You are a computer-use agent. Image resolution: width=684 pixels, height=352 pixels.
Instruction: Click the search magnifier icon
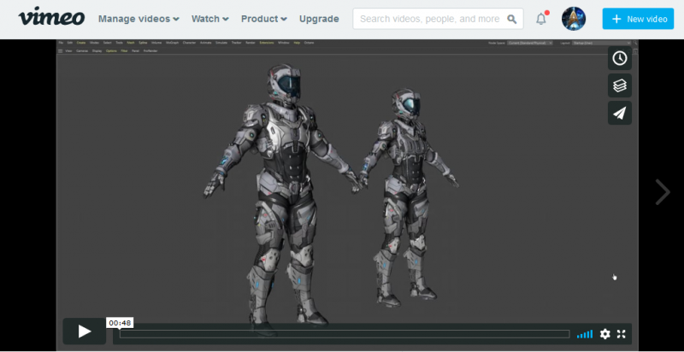pos(511,19)
